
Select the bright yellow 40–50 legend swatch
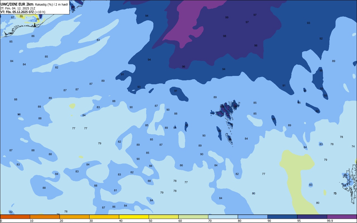click(134, 217)
